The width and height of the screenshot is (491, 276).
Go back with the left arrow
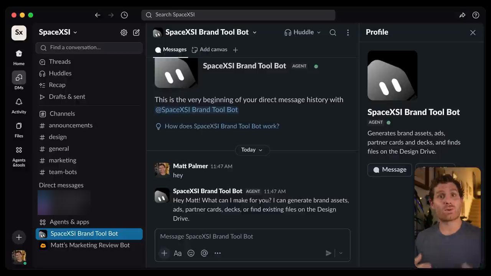97,15
